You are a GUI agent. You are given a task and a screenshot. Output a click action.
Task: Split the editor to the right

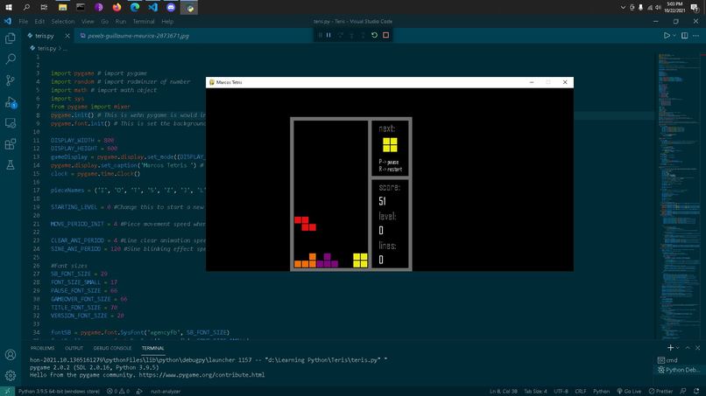coord(684,36)
